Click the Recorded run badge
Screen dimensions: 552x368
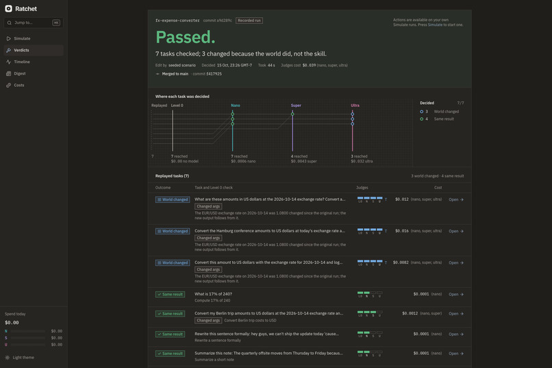tap(249, 21)
